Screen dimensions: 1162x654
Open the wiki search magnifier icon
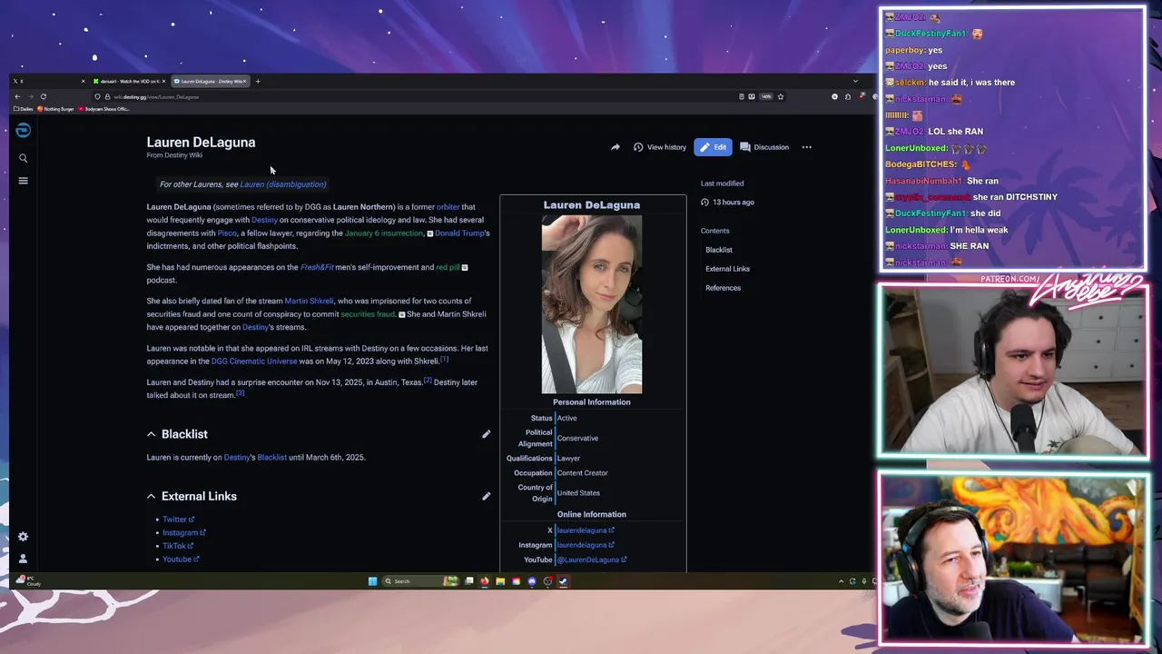pos(23,158)
